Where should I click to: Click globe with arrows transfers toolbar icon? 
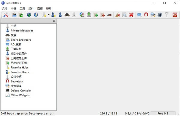click(82, 15)
